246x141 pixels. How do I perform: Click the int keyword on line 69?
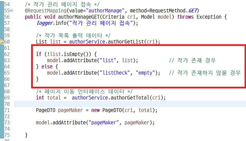coord(40,98)
